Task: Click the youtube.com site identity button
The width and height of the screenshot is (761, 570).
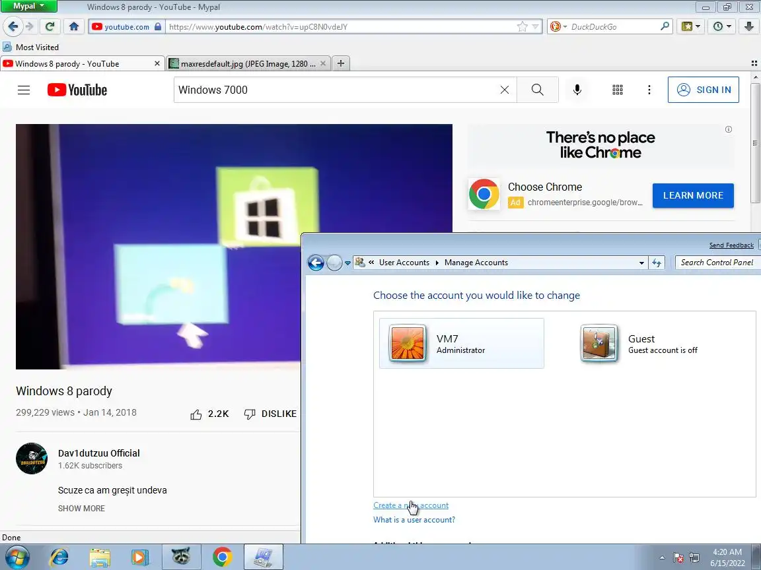Action: [127, 26]
